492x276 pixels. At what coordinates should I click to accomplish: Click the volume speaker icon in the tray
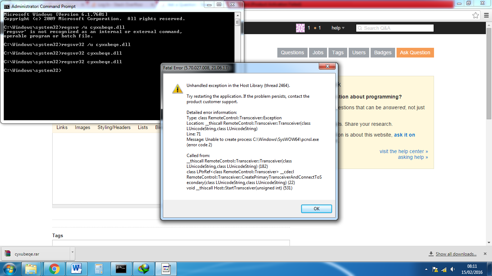[453, 269]
